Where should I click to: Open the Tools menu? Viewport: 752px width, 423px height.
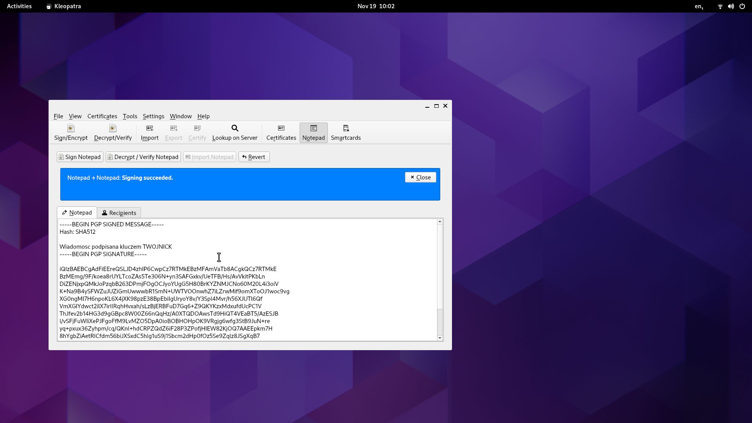pyautogui.click(x=130, y=116)
